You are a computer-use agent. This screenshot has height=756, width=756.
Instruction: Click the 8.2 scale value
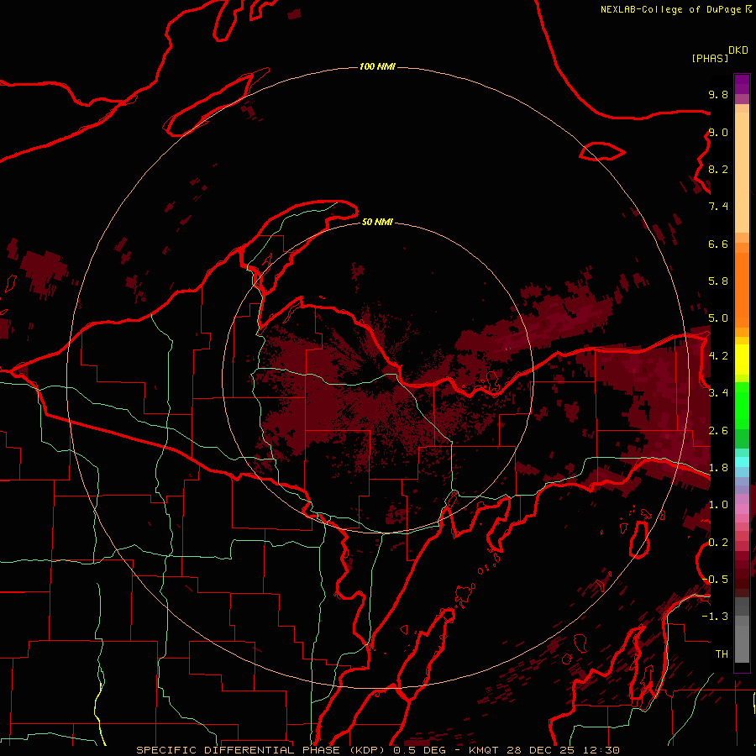click(718, 169)
